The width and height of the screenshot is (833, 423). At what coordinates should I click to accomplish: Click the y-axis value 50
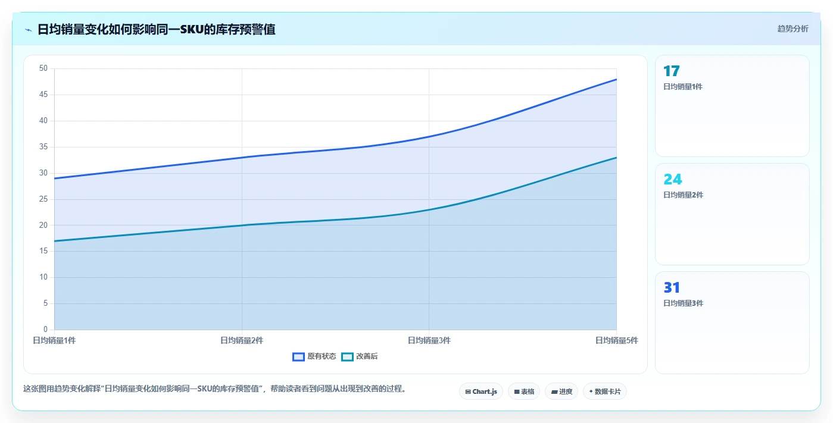[43, 68]
